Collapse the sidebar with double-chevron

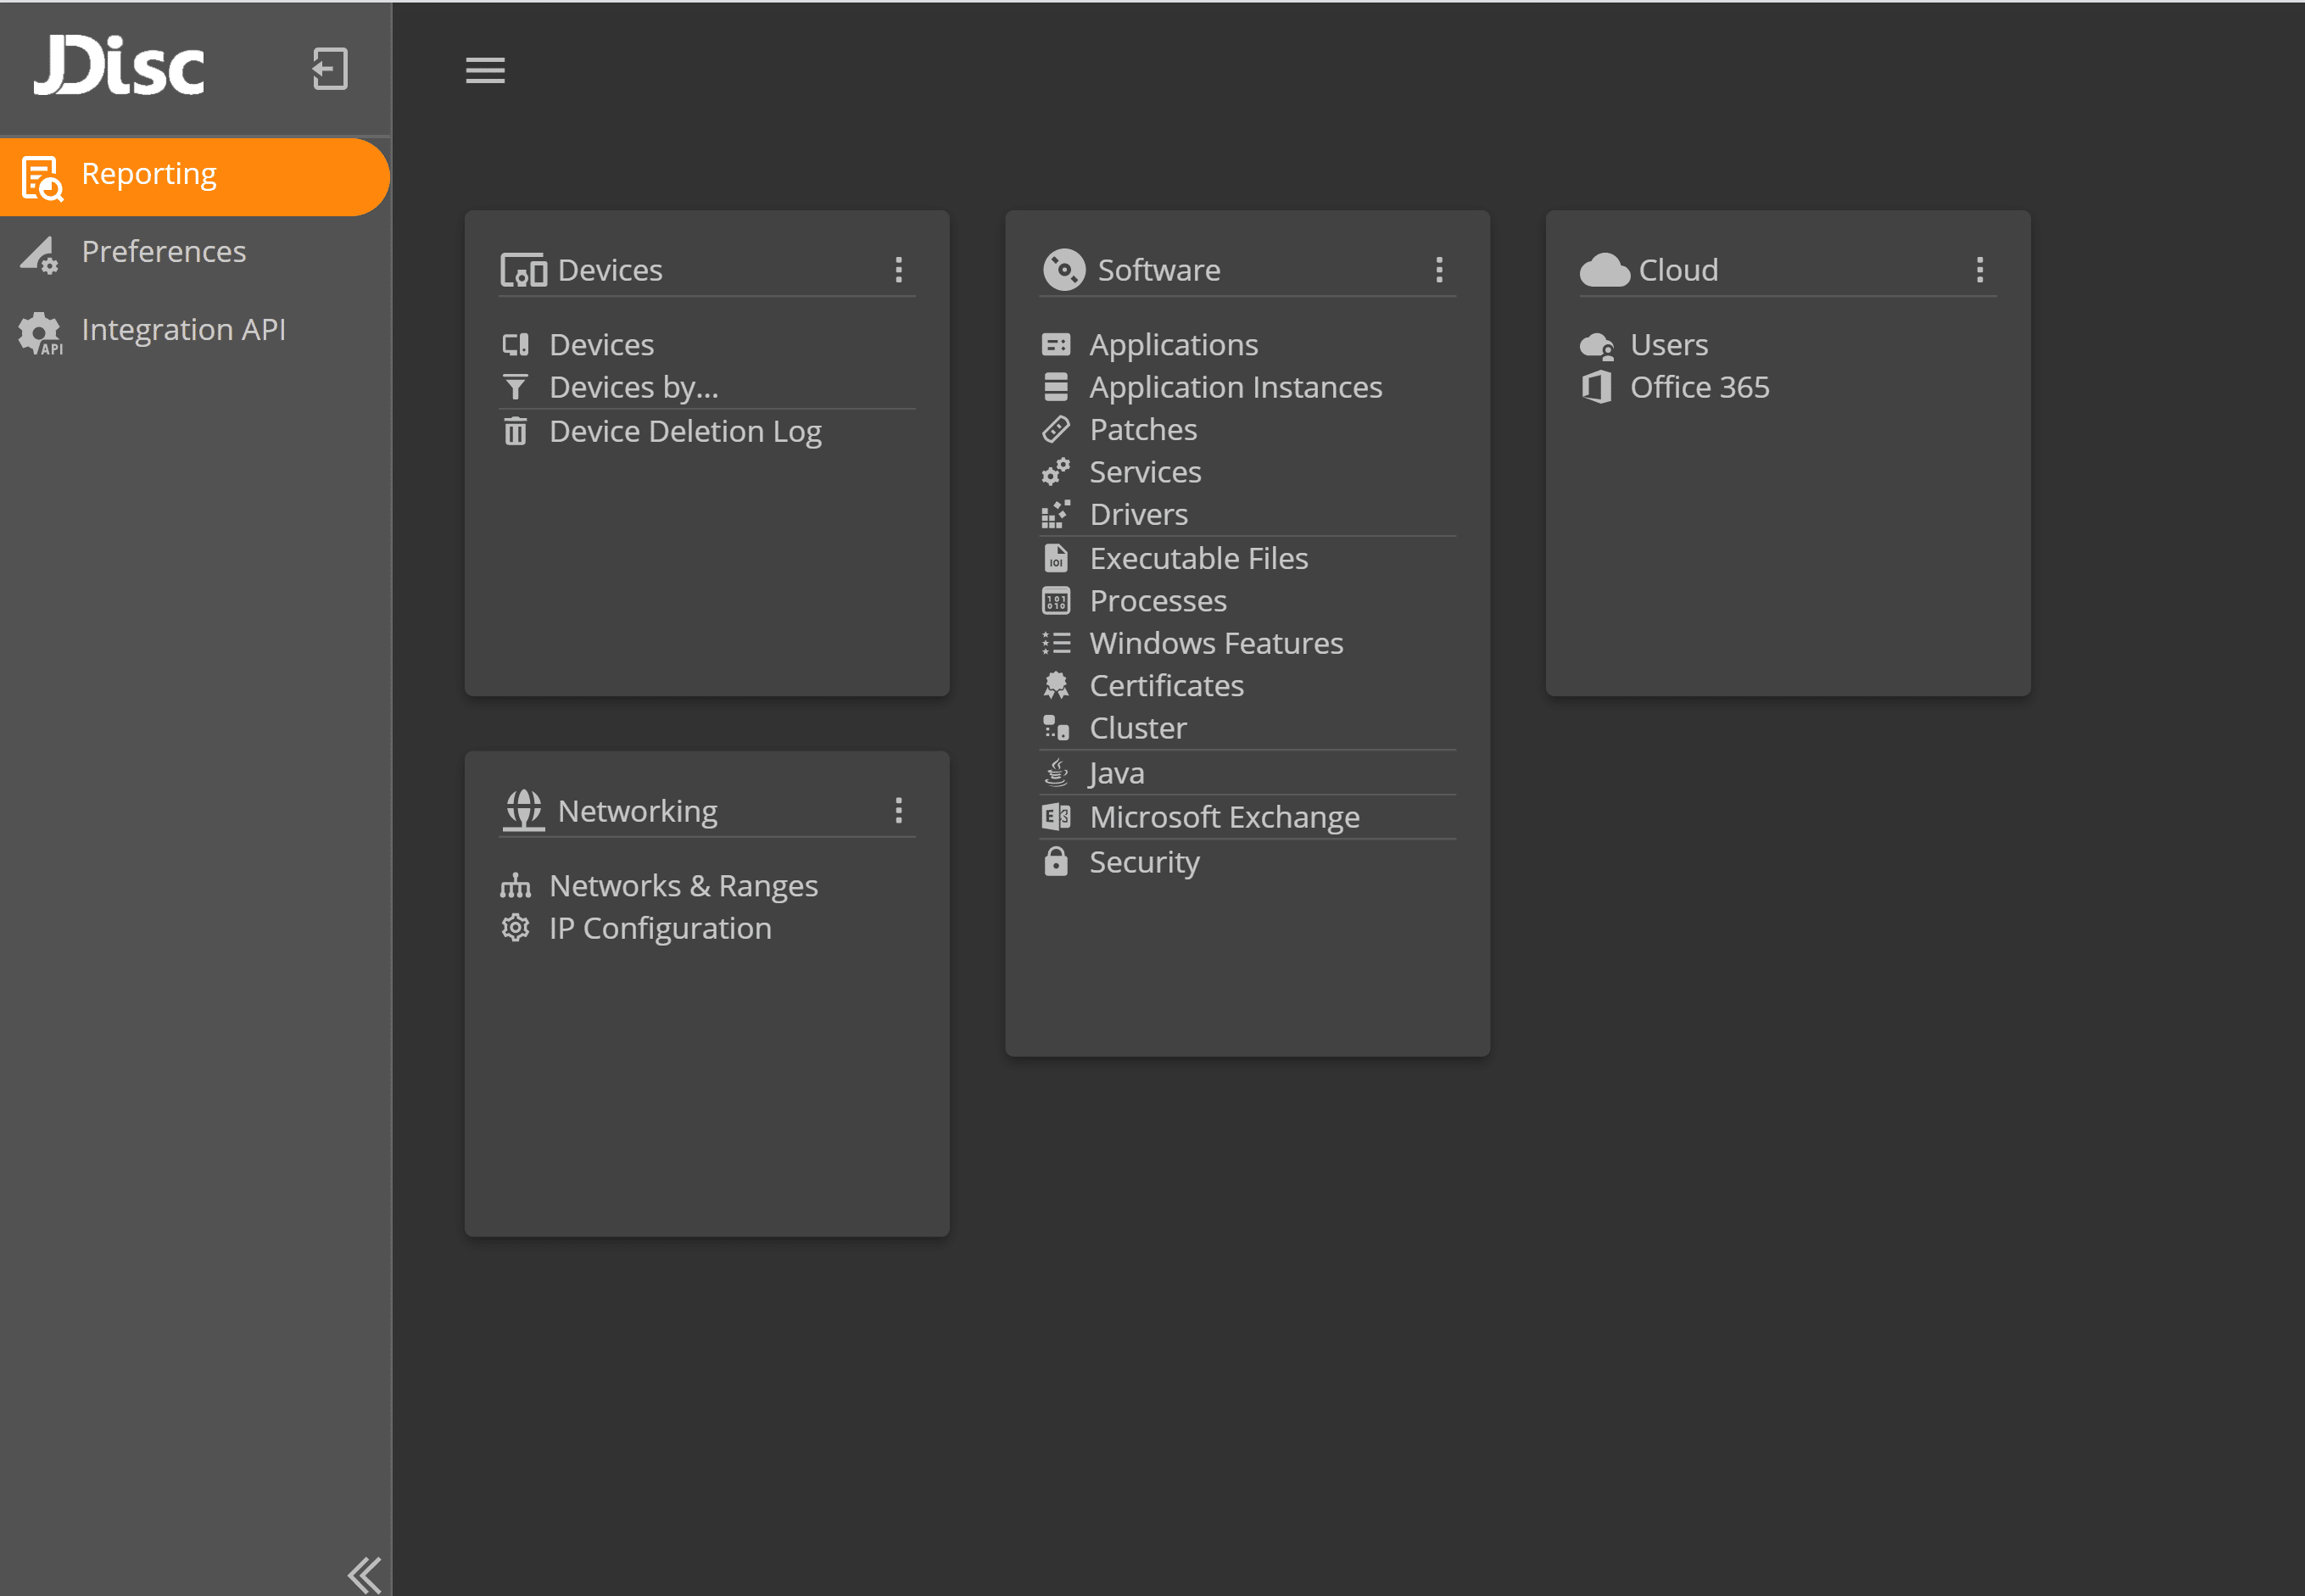click(364, 1573)
